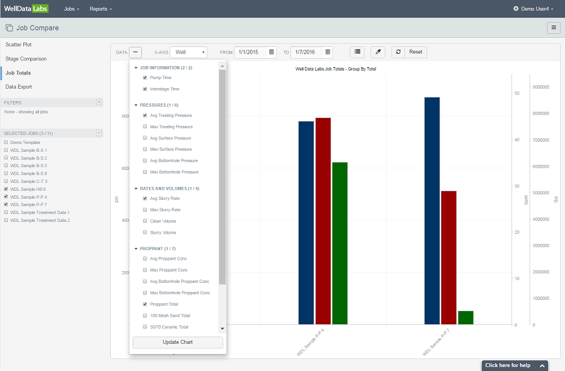This screenshot has height=371, width=565.
Task: Click the data panel scroll down arrow
Action: (x=222, y=329)
